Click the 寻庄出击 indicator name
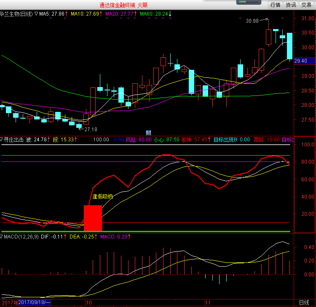The image size is (316, 307). pos(14,140)
